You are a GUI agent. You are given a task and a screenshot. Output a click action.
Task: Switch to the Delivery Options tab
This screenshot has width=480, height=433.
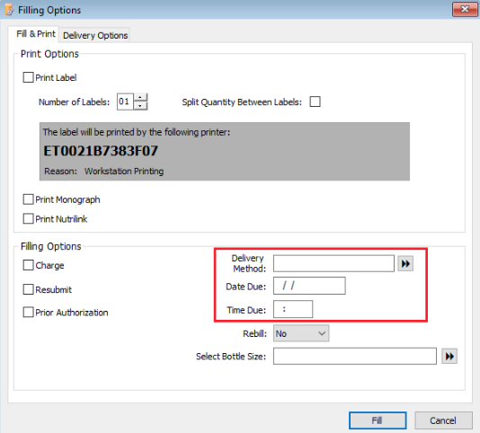(x=95, y=35)
